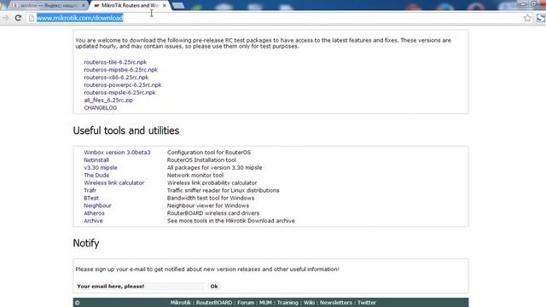Viewport: 546px width, 307px height.
Task: Open the Newsletters footer link
Action: pyautogui.click(x=335, y=303)
